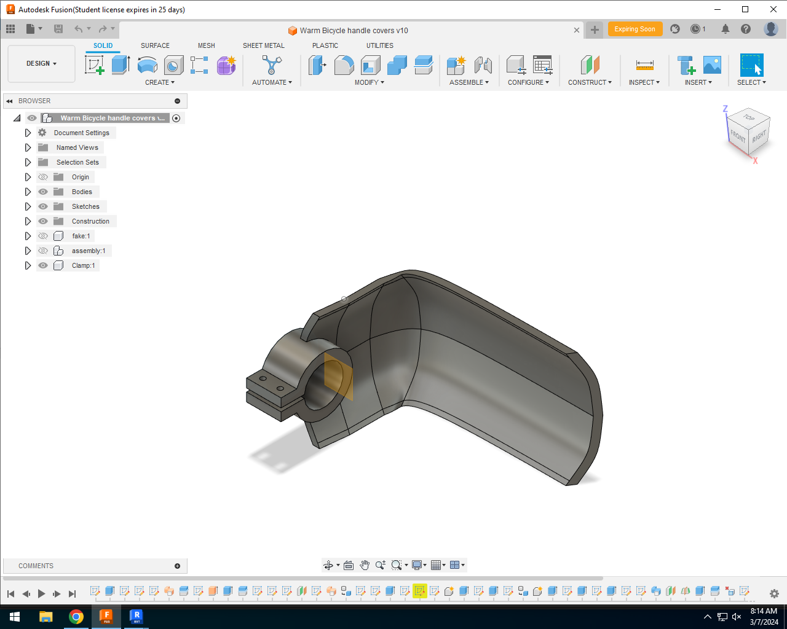Expand the Bodies folder
This screenshot has height=629, width=787.
(x=28, y=192)
